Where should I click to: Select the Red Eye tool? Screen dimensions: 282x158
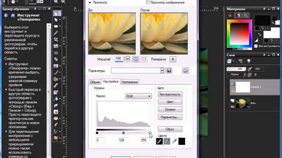pyautogui.click(x=56, y=53)
